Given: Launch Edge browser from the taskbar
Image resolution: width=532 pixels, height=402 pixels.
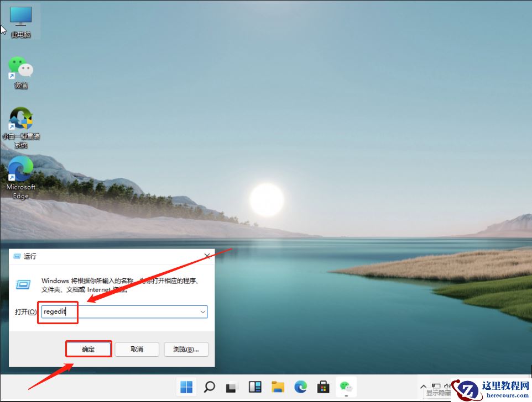Looking at the screenshot, I should point(300,387).
